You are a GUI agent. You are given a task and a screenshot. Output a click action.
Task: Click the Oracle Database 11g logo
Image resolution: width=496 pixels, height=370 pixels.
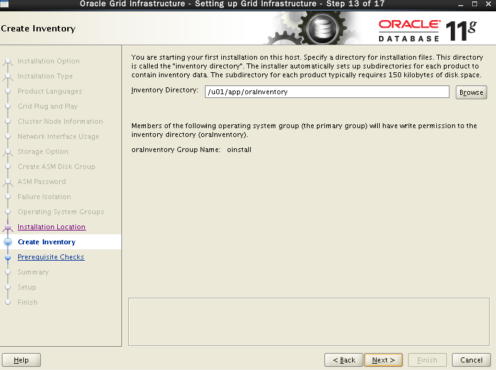point(427,29)
